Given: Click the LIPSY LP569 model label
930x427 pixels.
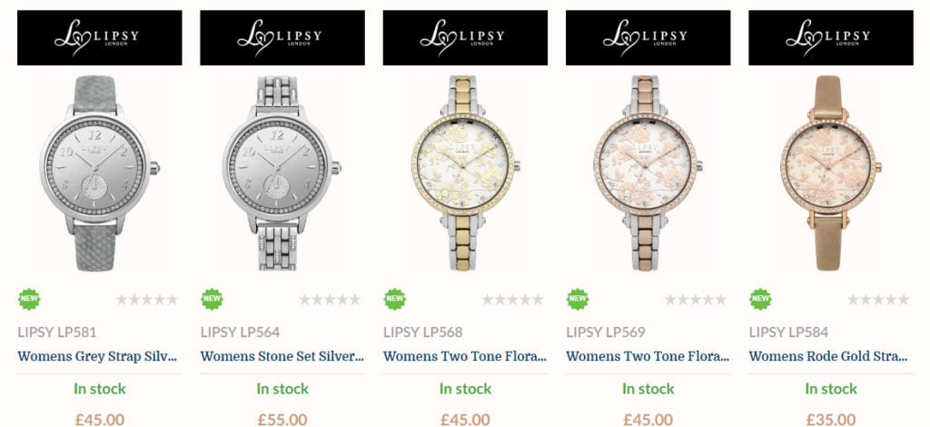Looking at the screenshot, I should click(x=606, y=333).
